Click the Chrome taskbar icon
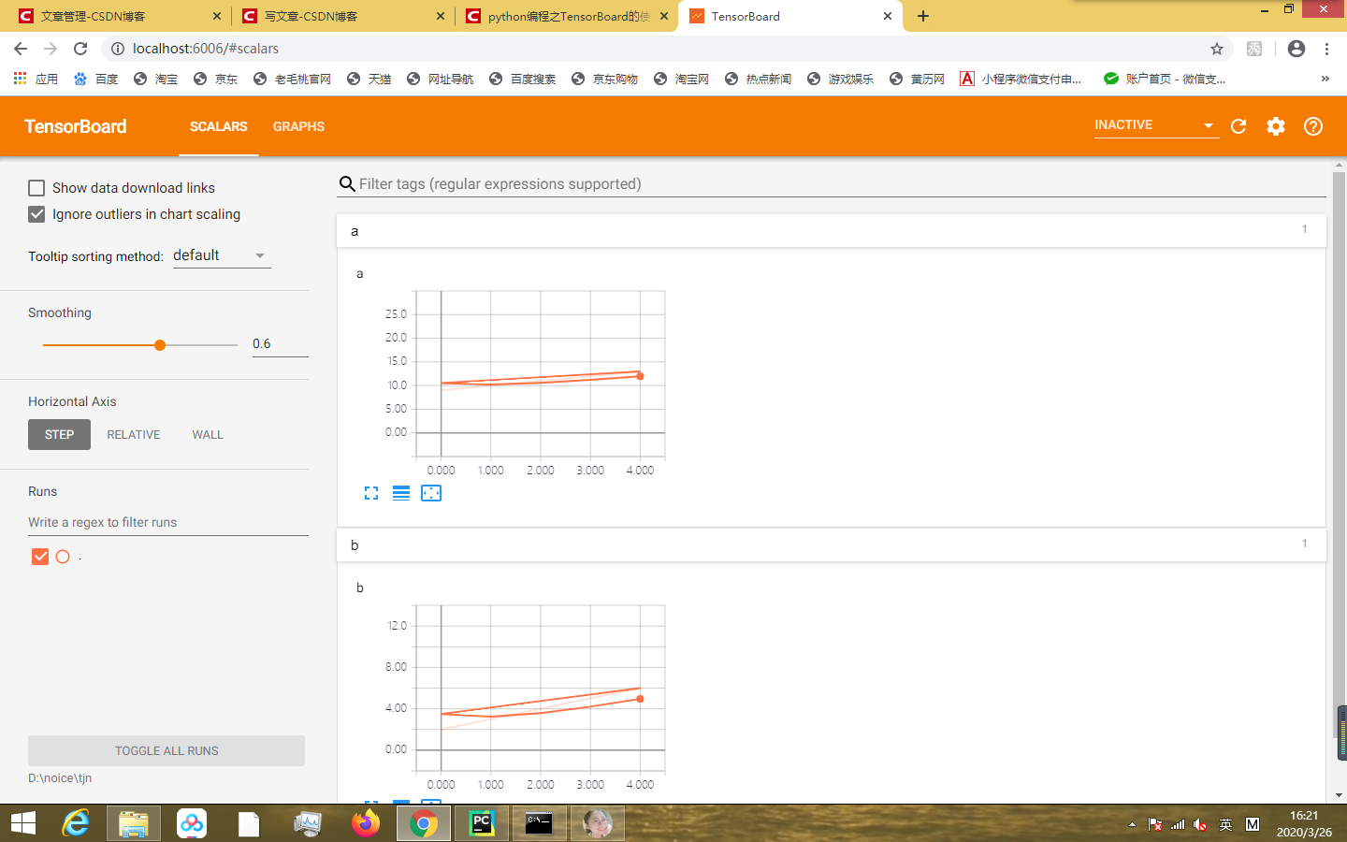This screenshot has height=842, width=1347. (x=424, y=823)
